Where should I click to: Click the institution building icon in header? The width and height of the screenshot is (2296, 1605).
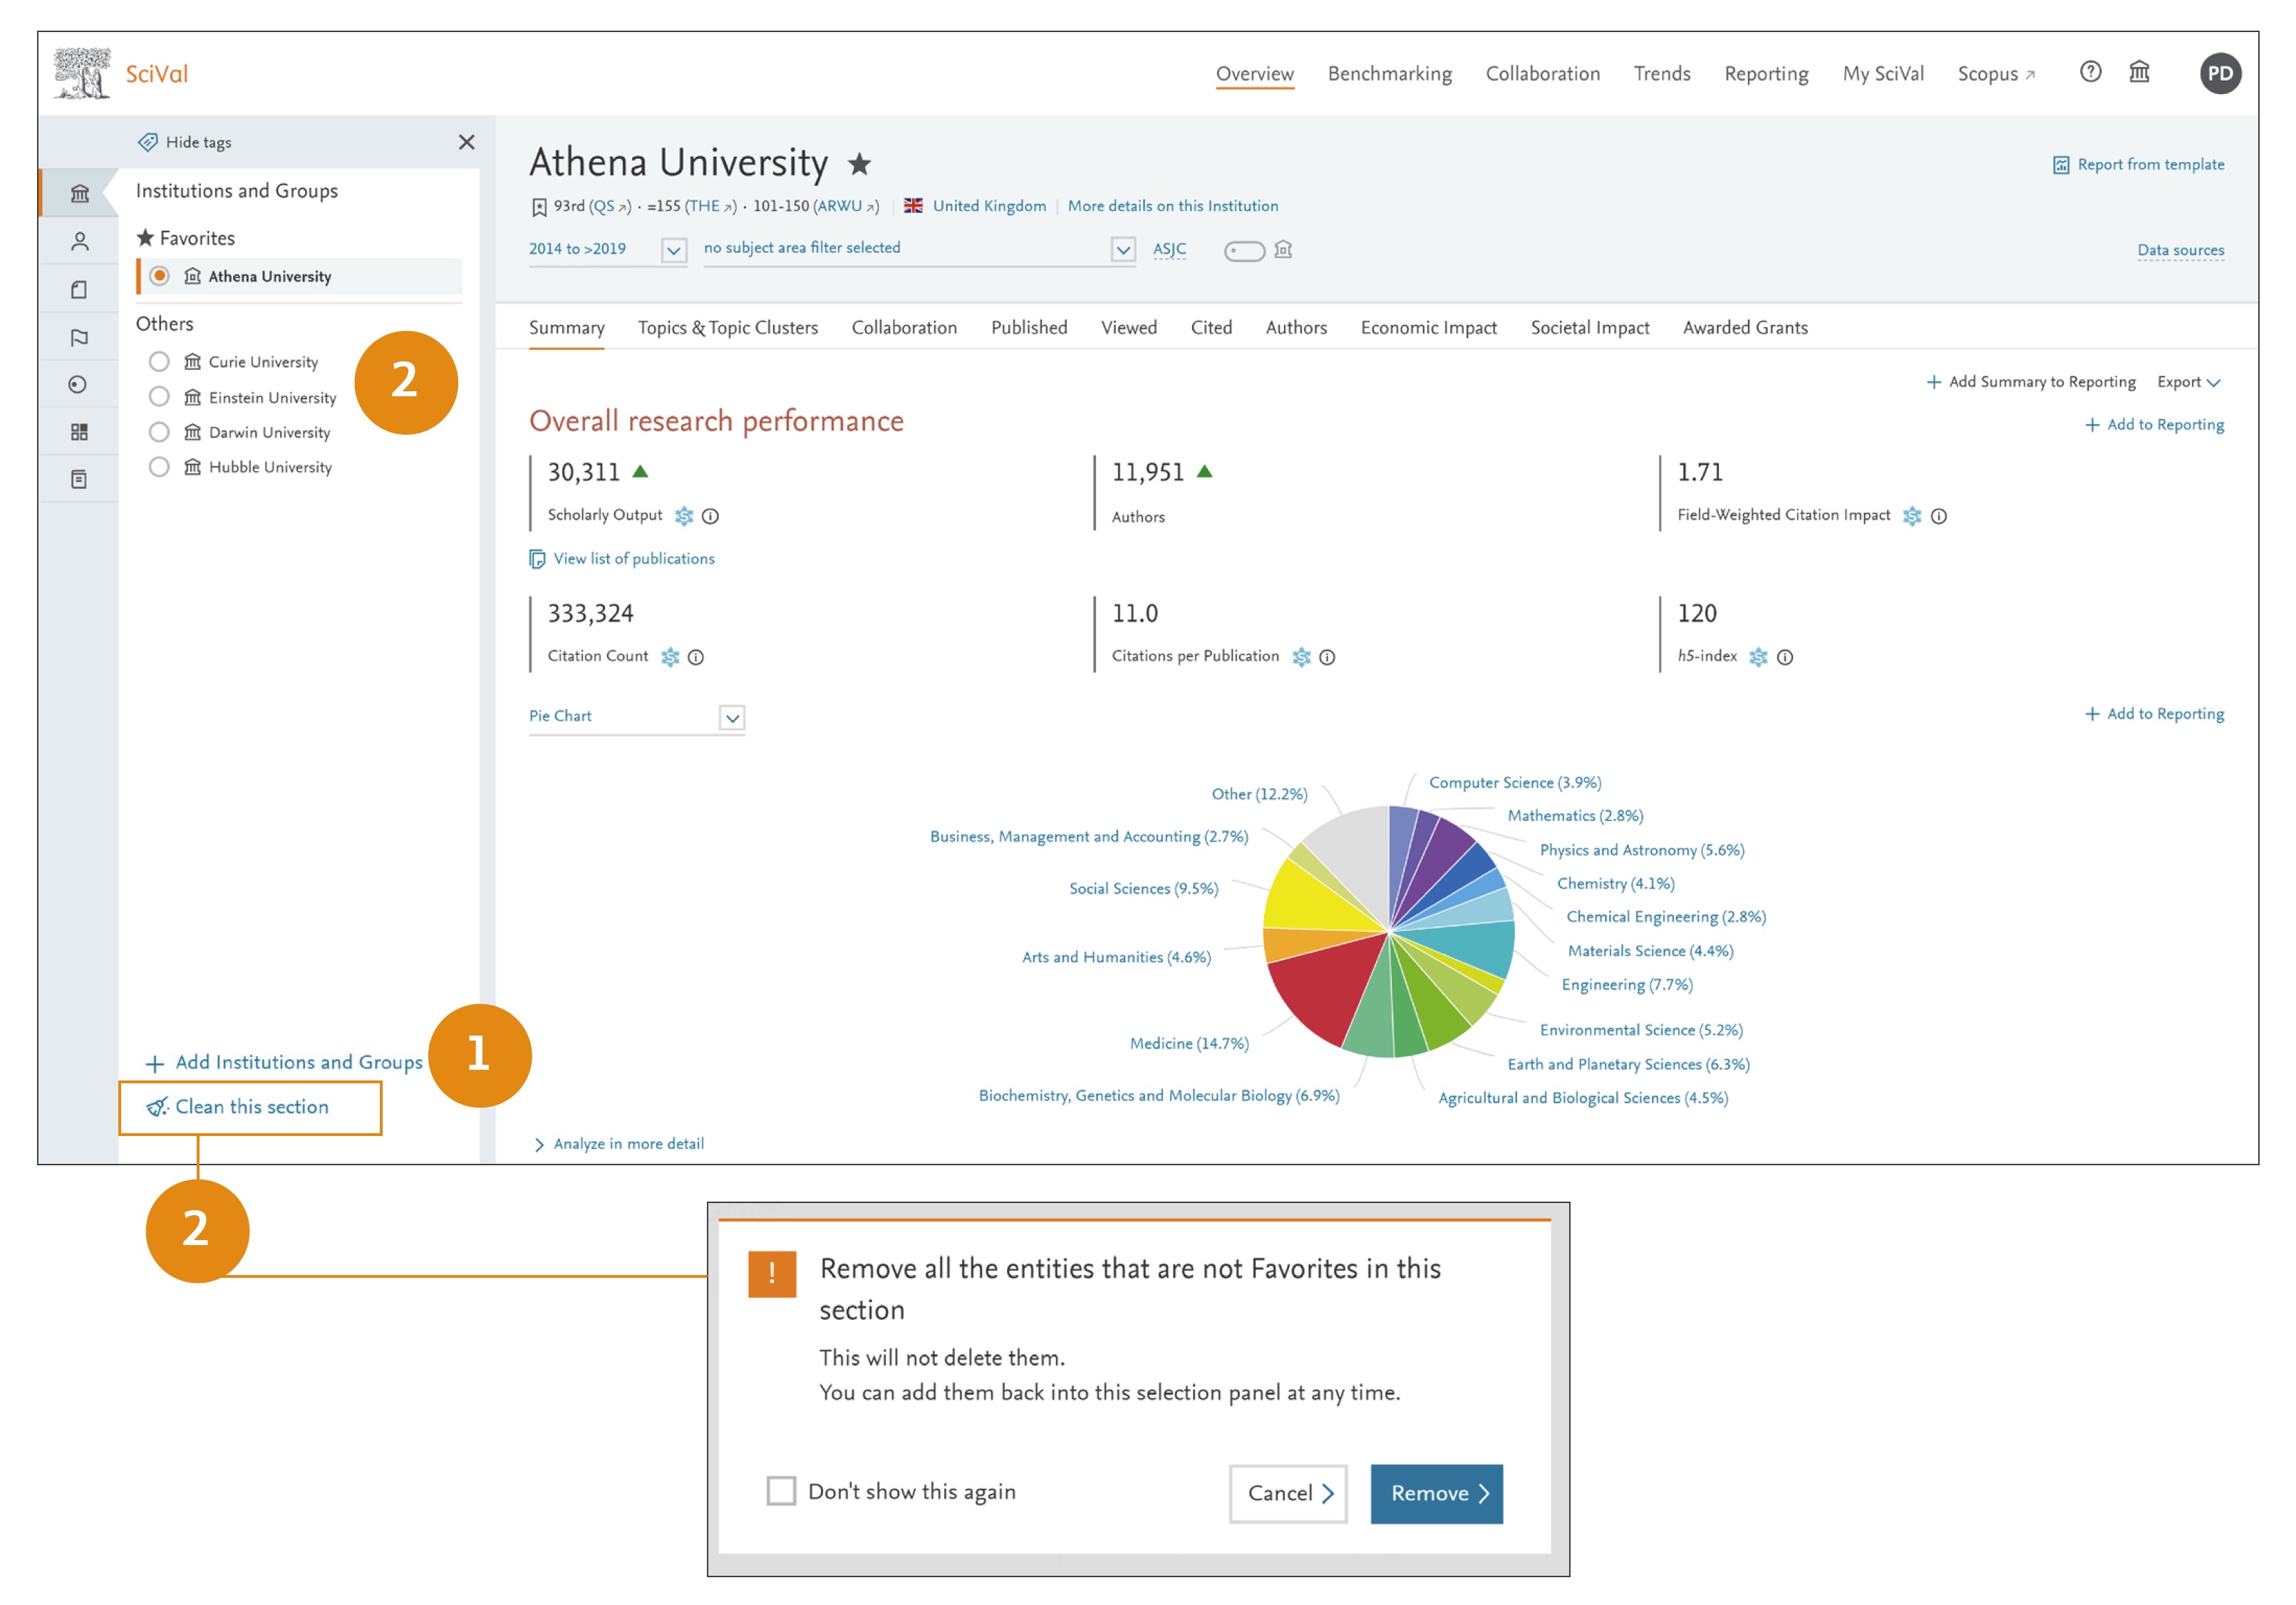(2139, 72)
